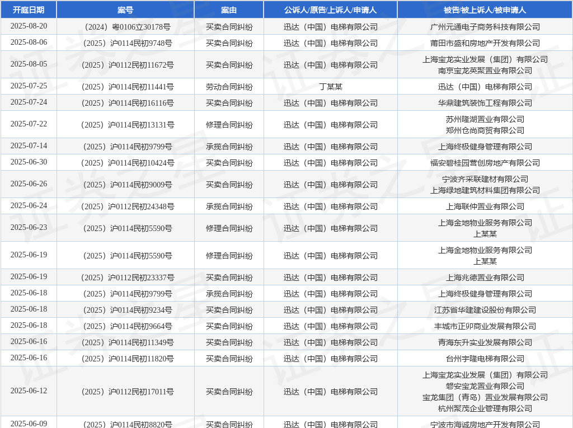Image resolution: width=573 pixels, height=428 pixels.
Task: Select defendant 台州宇隆电梯有限公司
Action: coord(485,359)
